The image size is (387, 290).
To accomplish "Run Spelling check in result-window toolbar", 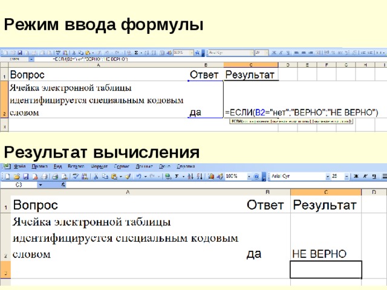I will pos(76,176).
